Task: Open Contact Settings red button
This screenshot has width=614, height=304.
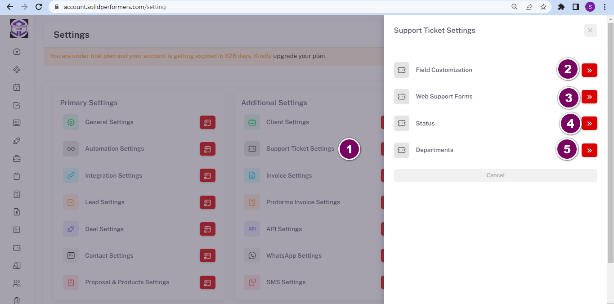Action: tap(207, 256)
